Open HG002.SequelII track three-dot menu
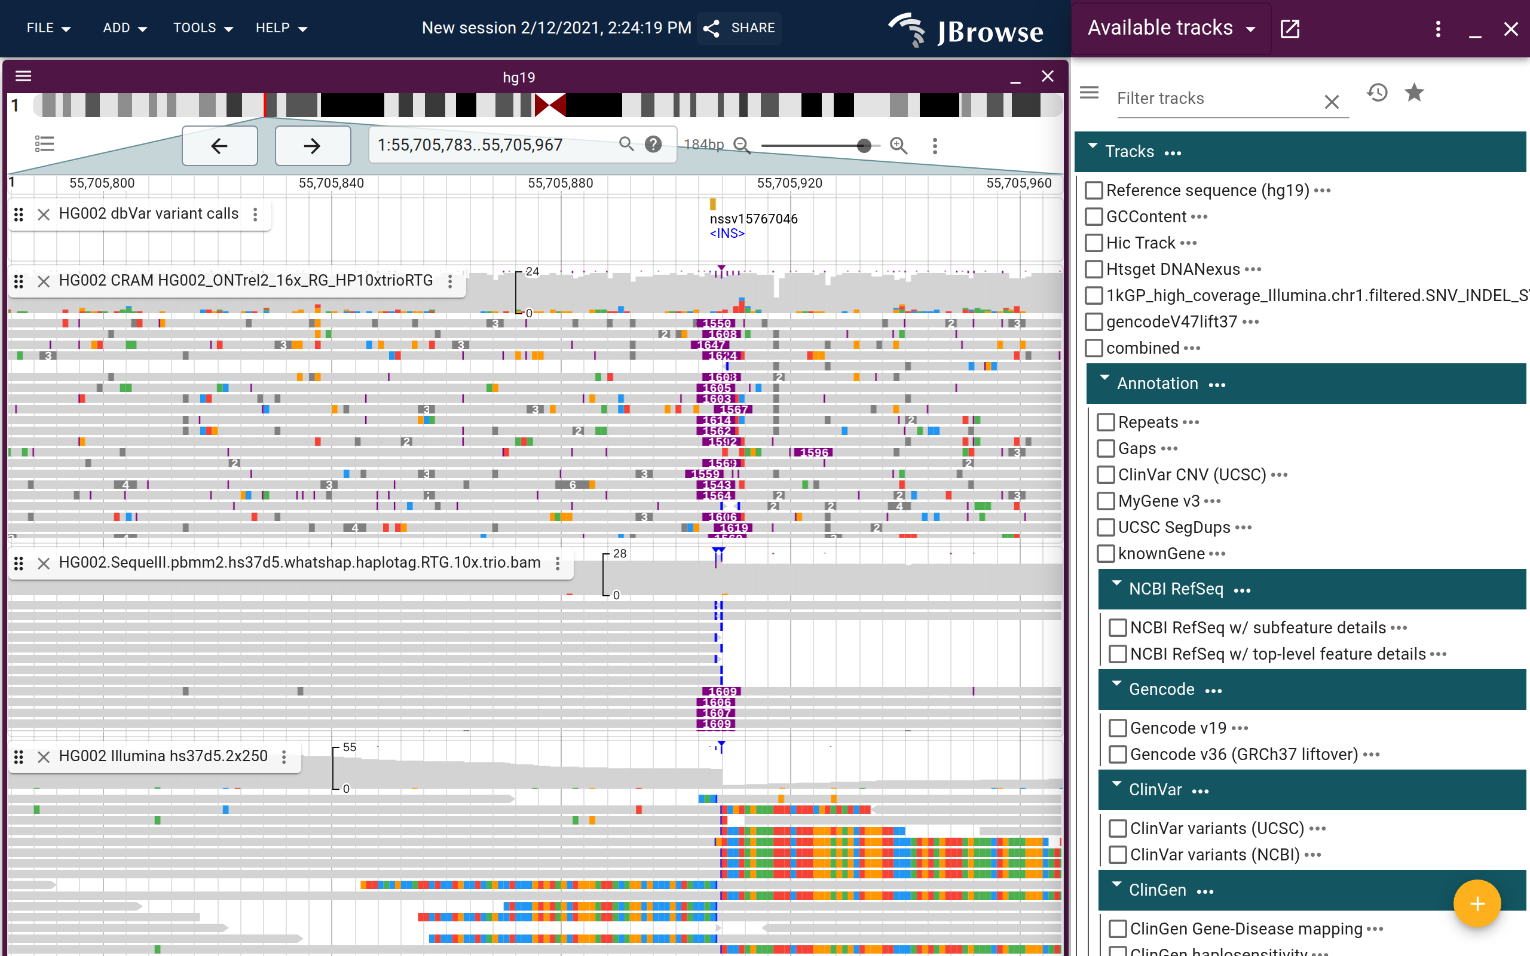This screenshot has width=1530, height=956. coord(558,563)
